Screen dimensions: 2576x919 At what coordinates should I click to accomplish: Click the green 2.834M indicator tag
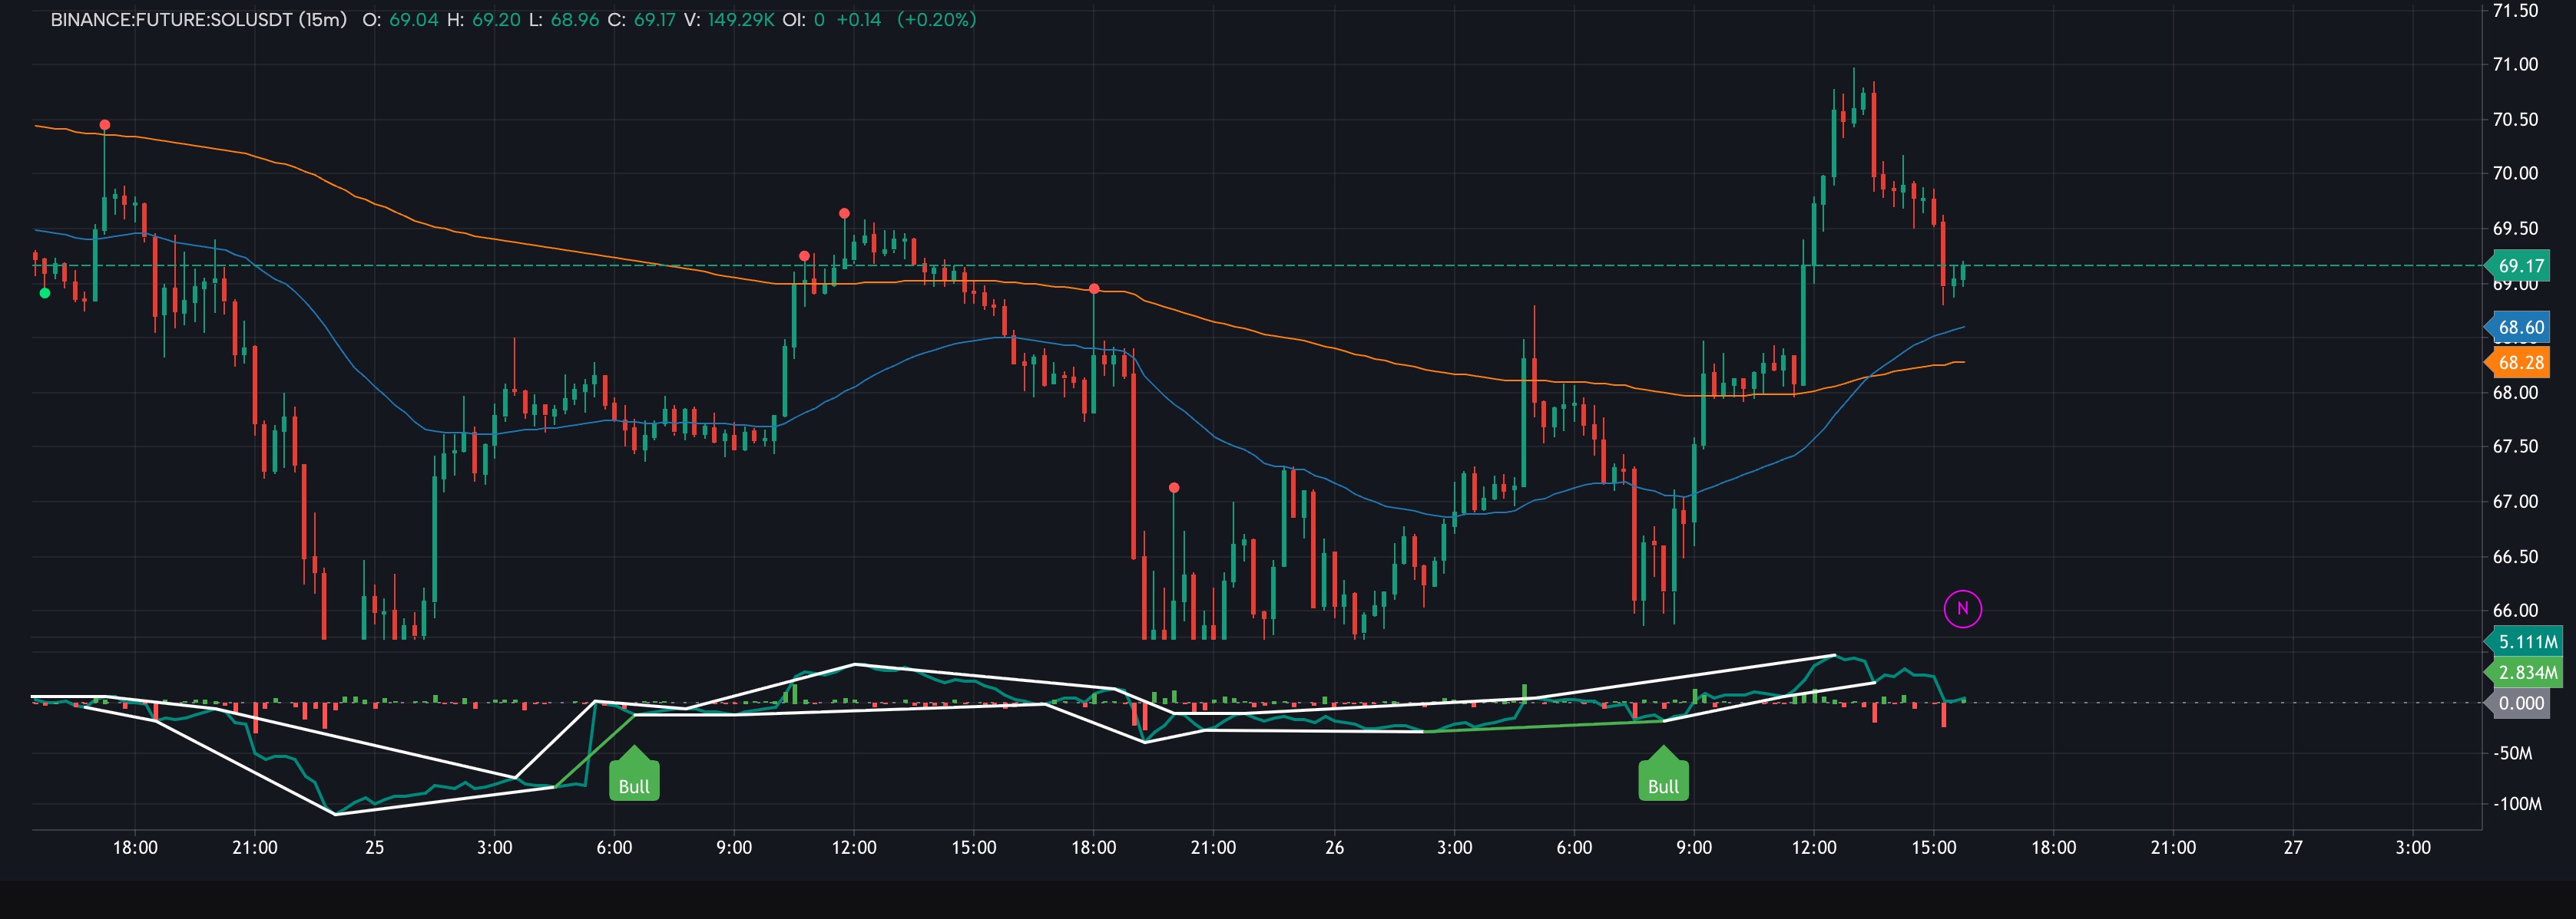(x=2524, y=672)
